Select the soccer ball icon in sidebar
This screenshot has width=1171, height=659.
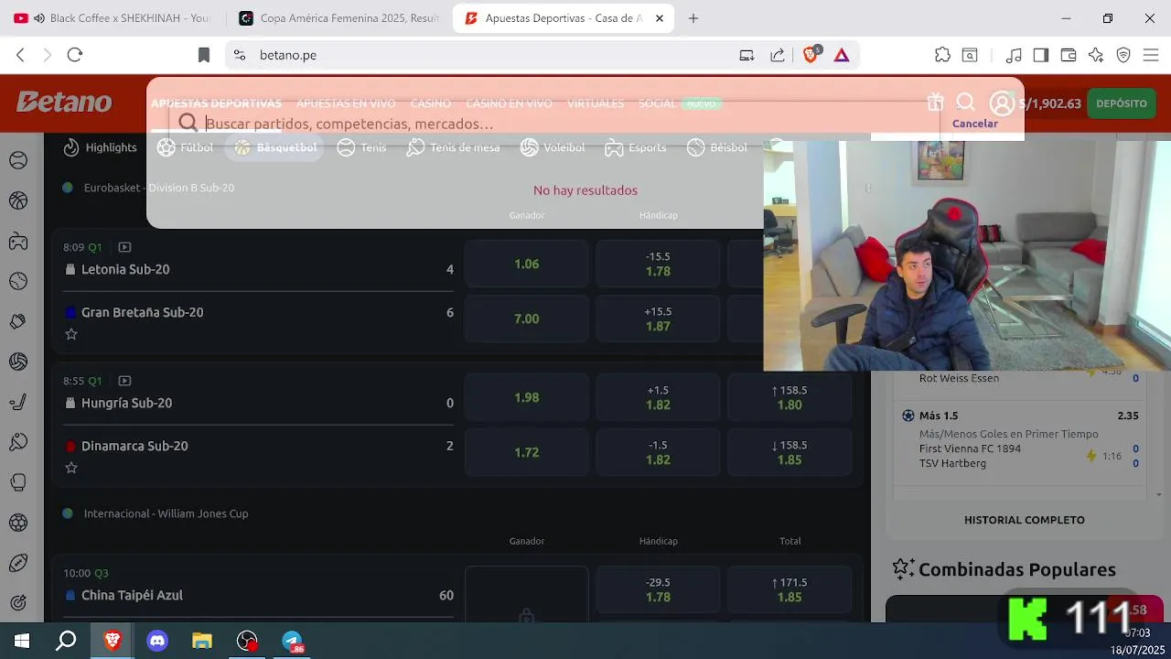pyautogui.click(x=18, y=523)
